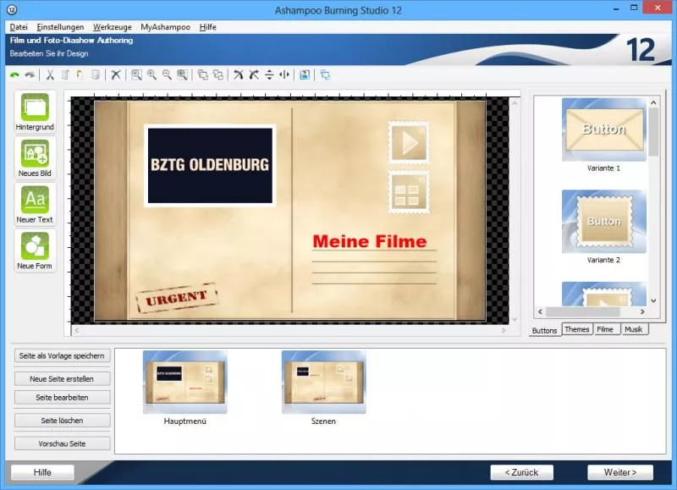Image resolution: width=677 pixels, height=490 pixels.
Task: Click the last blue layers toolbar icon
Action: coord(325,75)
